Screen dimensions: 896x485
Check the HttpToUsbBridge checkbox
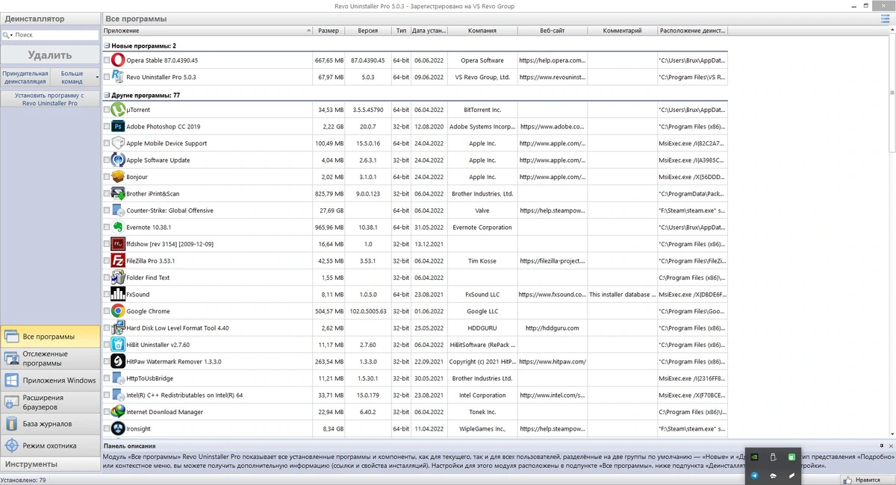point(107,378)
